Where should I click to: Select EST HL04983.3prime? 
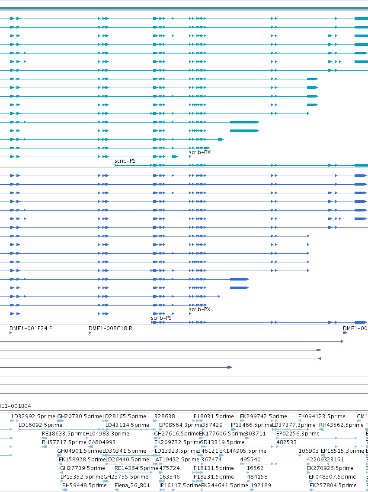[x=108, y=434]
